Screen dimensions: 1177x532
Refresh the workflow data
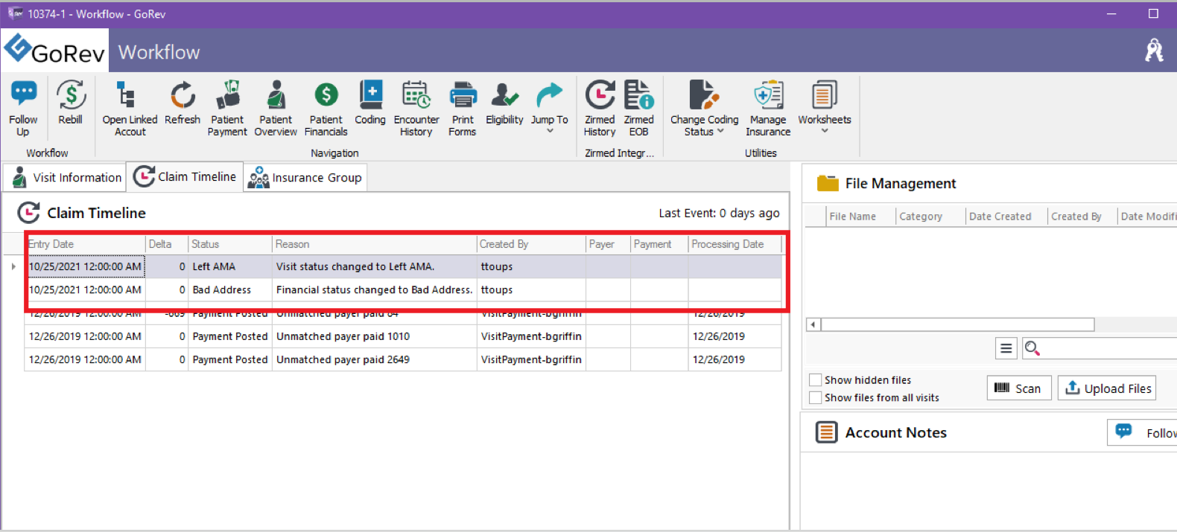[x=183, y=103]
